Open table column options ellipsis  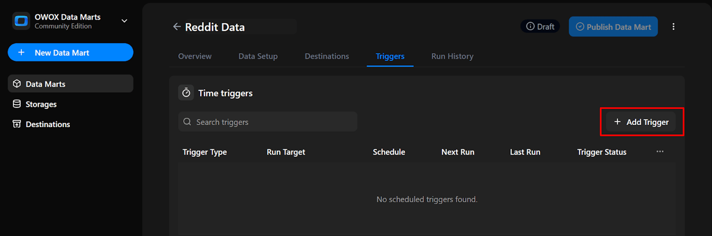click(x=660, y=152)
